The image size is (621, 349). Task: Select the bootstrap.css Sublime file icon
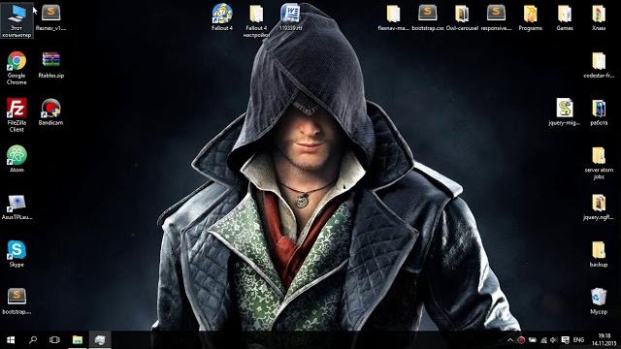point(427,17)
